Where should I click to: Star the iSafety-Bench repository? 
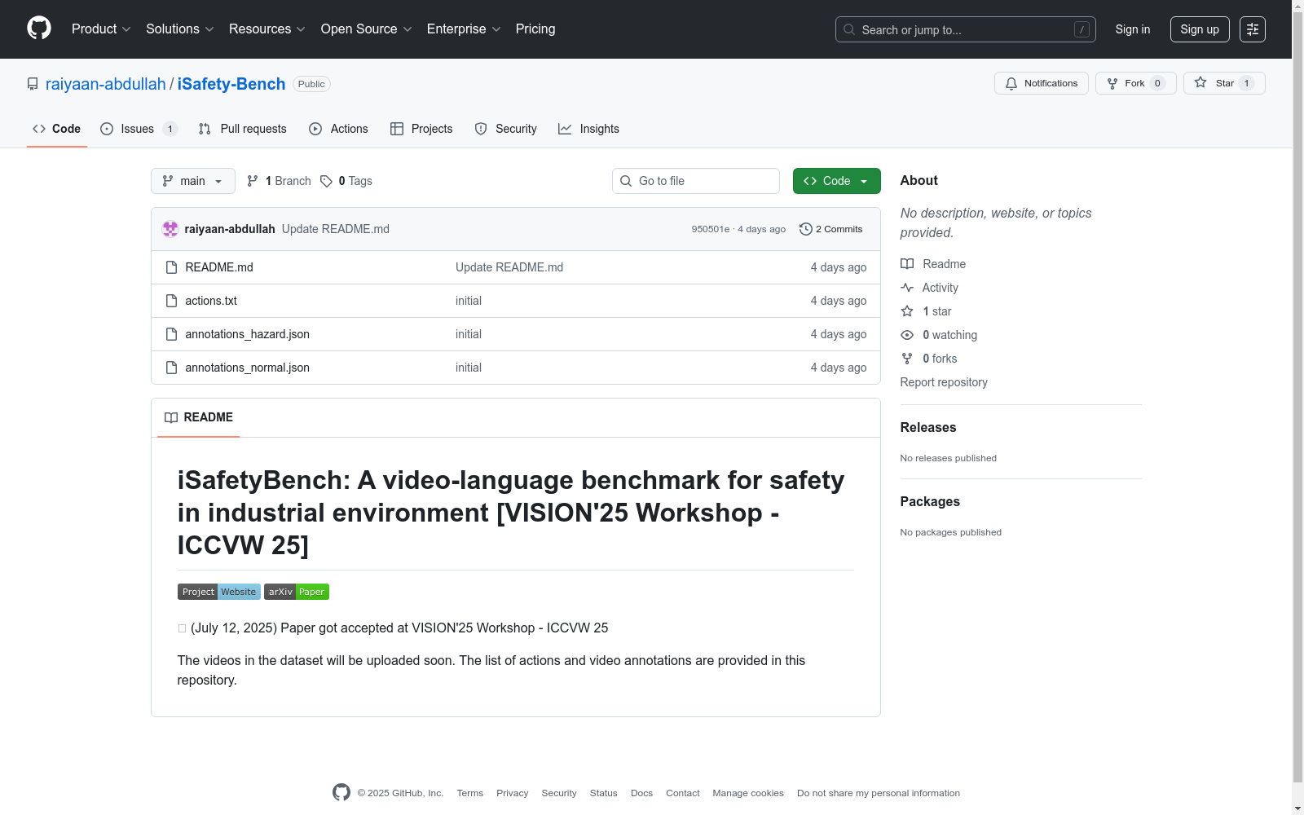(x=1224, y=83)
